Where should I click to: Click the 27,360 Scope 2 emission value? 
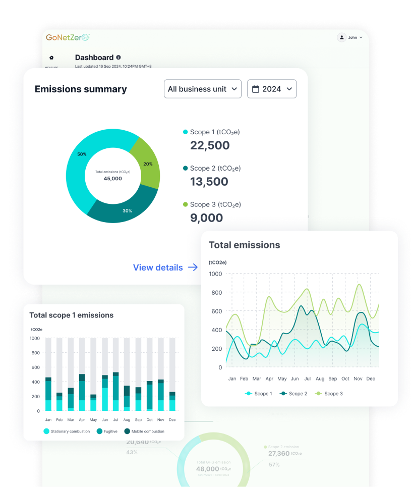click(x=279, y=454)
